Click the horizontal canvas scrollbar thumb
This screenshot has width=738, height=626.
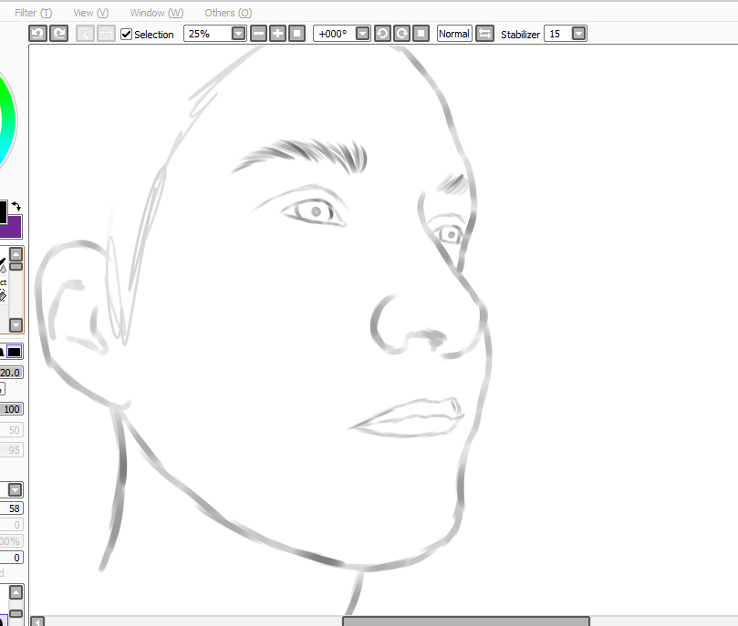tap(465, 621)
